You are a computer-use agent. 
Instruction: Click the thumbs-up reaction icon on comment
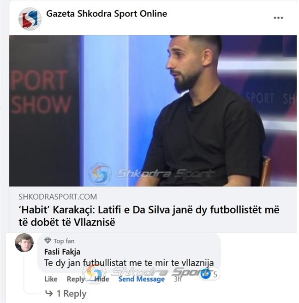(205, 274)
